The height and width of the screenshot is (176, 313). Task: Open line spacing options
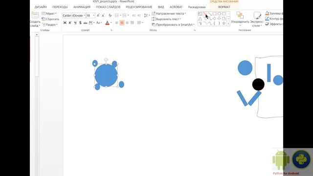click(147, 15)
